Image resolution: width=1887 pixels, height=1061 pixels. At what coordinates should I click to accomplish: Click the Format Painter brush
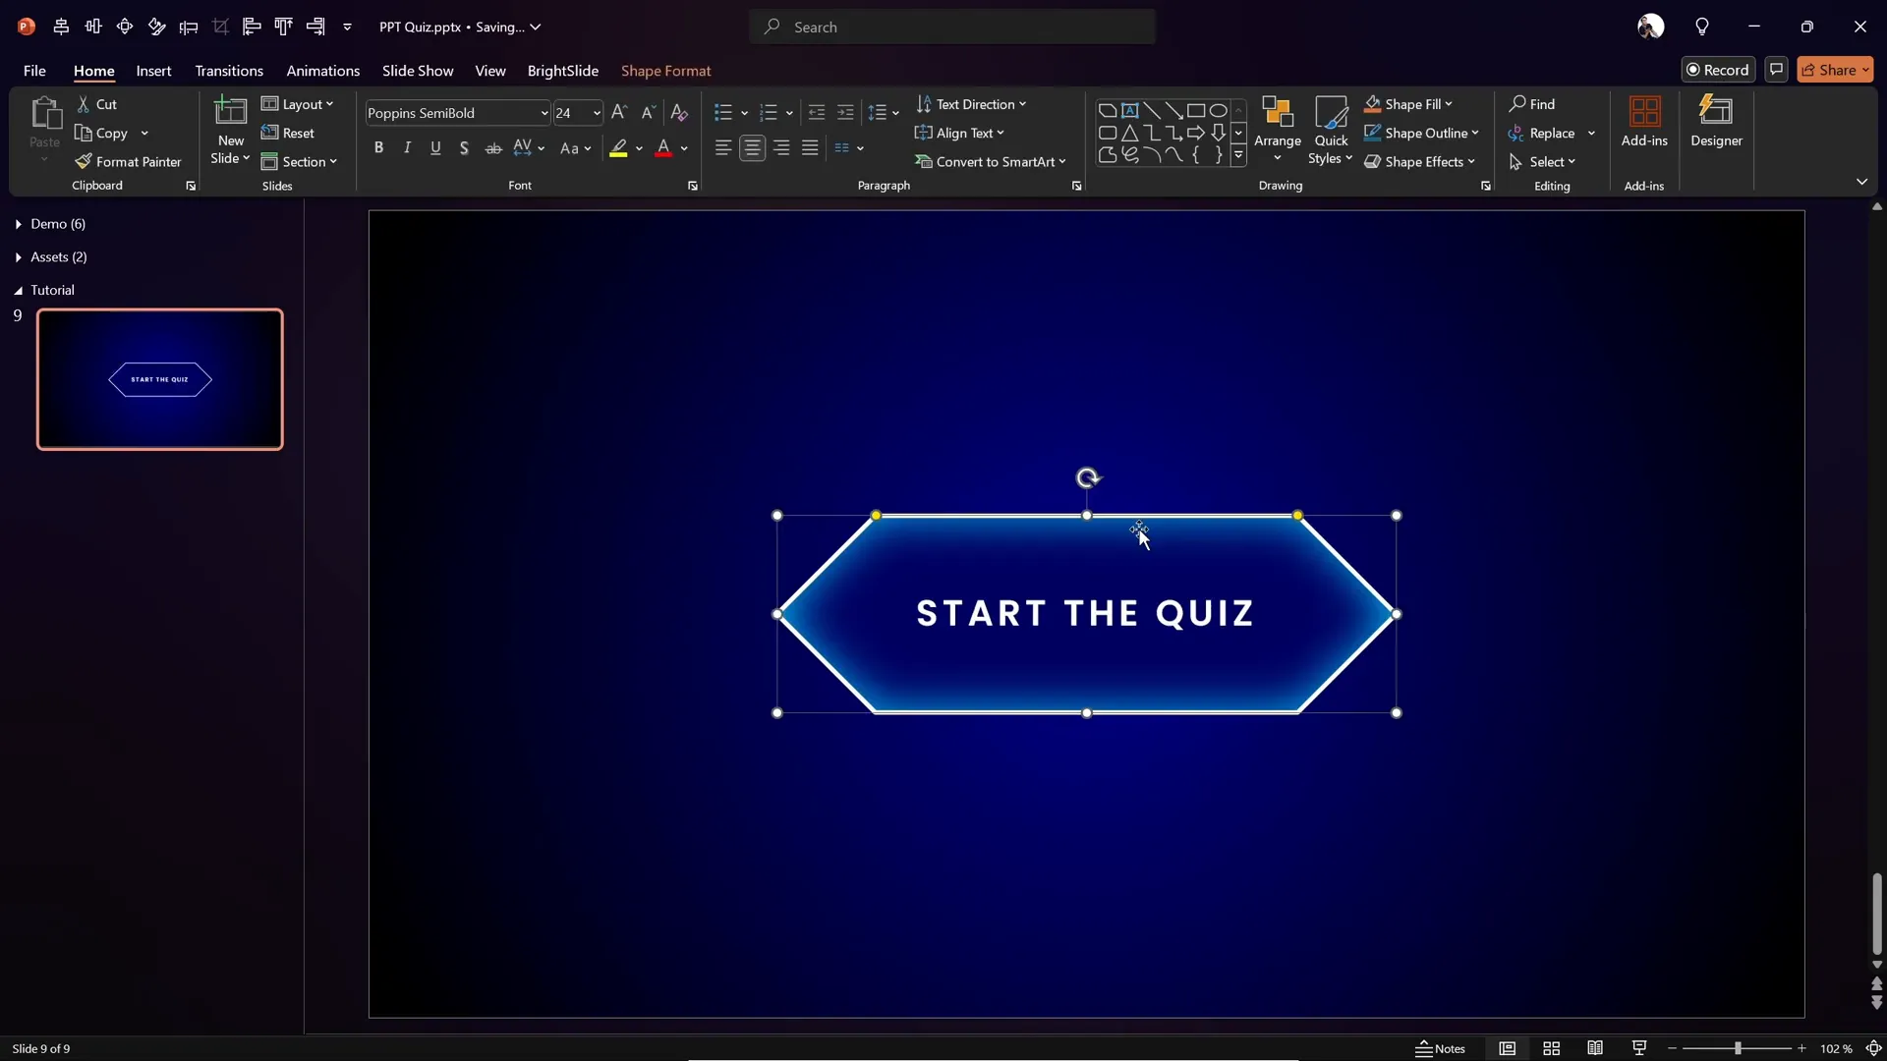point(129,161)
